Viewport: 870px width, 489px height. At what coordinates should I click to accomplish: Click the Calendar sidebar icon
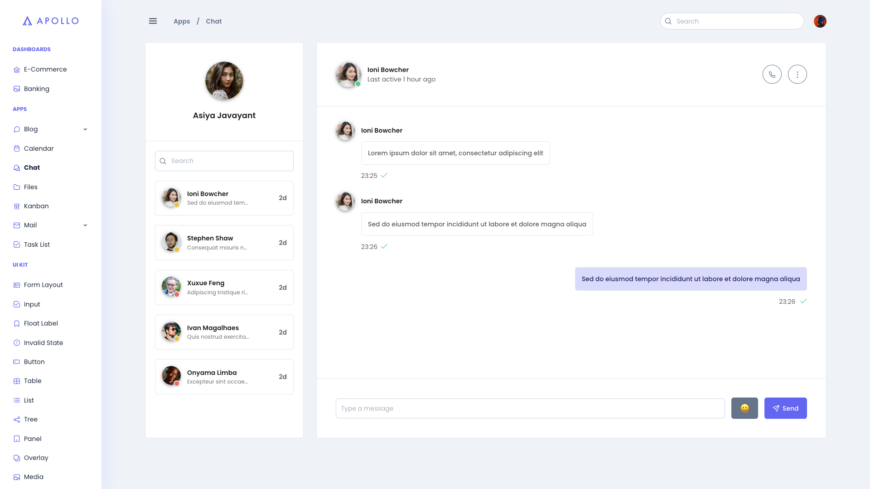17,149
